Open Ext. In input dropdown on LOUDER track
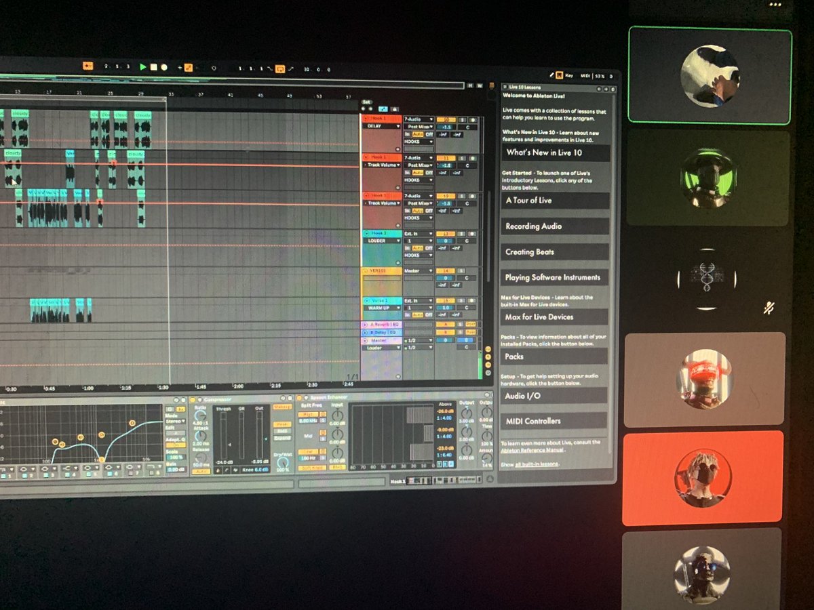 [419, 233]
